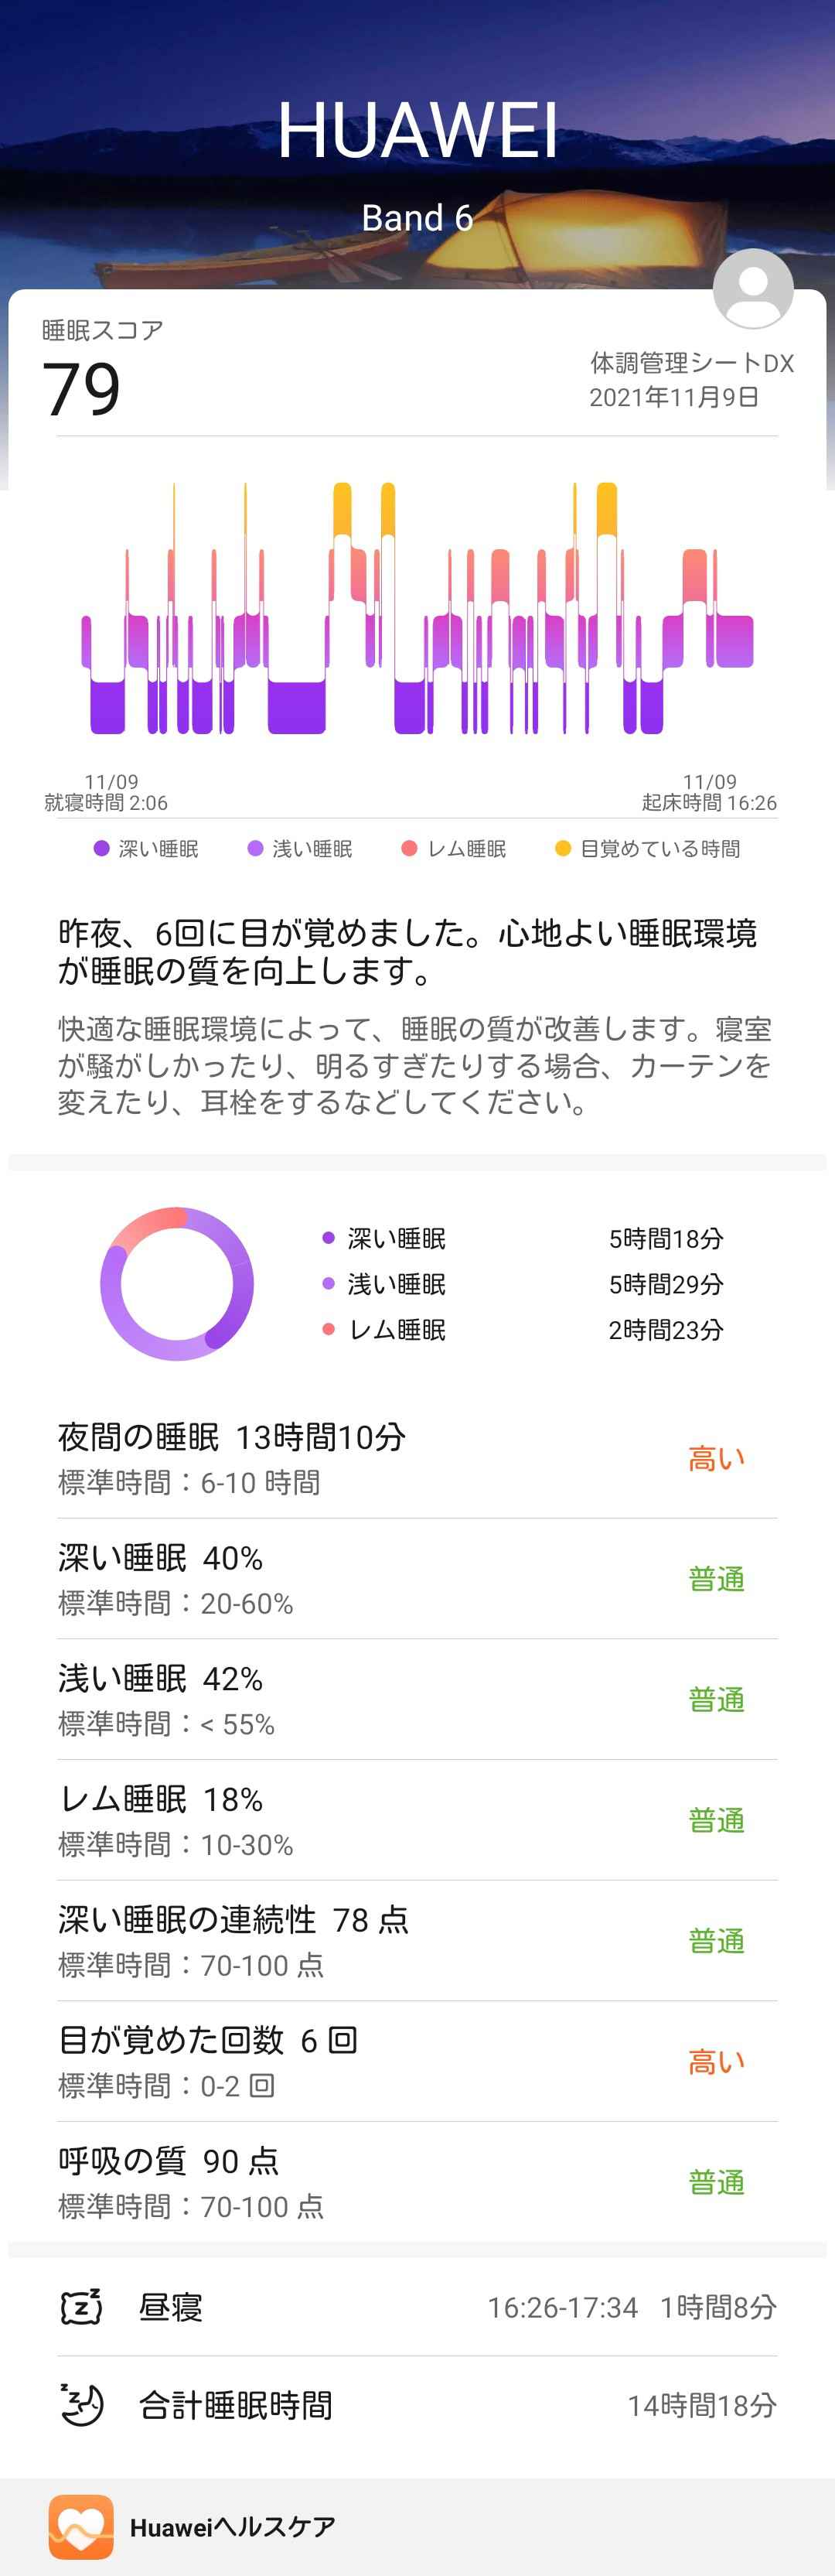Tap the total sleep time moon icon
This screenshot has height=2576, width=835.
click(x=81, y=2404)
